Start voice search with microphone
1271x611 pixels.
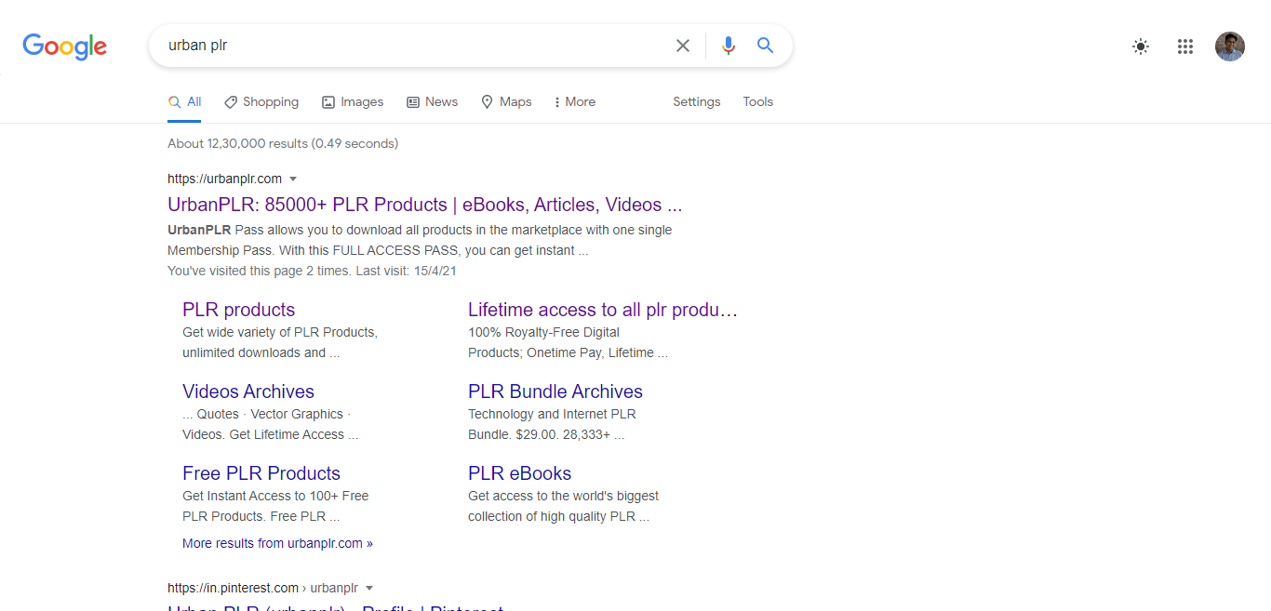728,46
